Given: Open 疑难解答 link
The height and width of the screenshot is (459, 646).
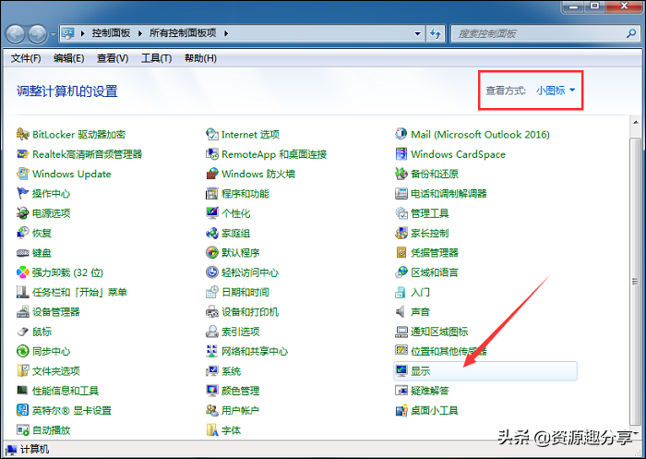Looking at the screenshot, I should coord(430,391).
